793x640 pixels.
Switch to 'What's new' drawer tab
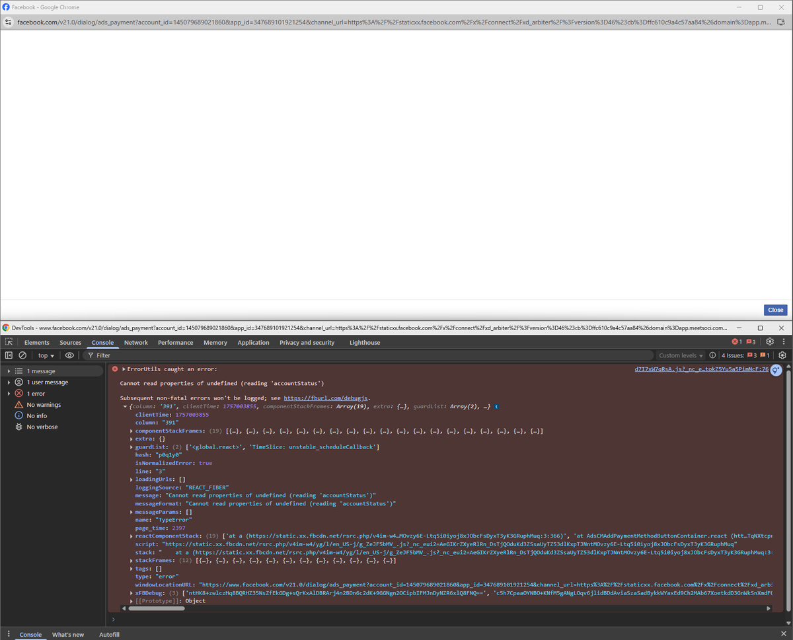pos(68,635)
